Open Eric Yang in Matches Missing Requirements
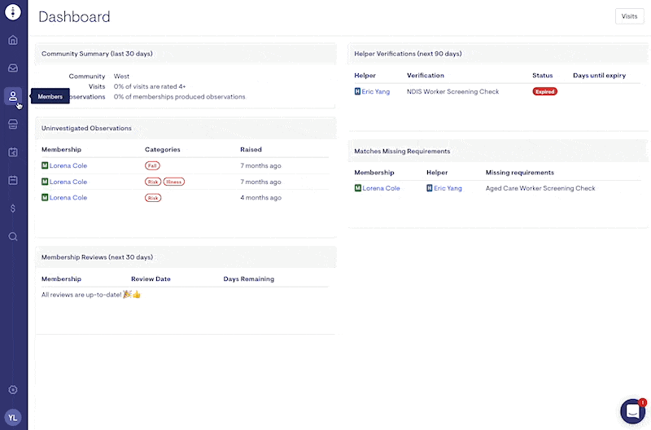 (x=448, y=188)
